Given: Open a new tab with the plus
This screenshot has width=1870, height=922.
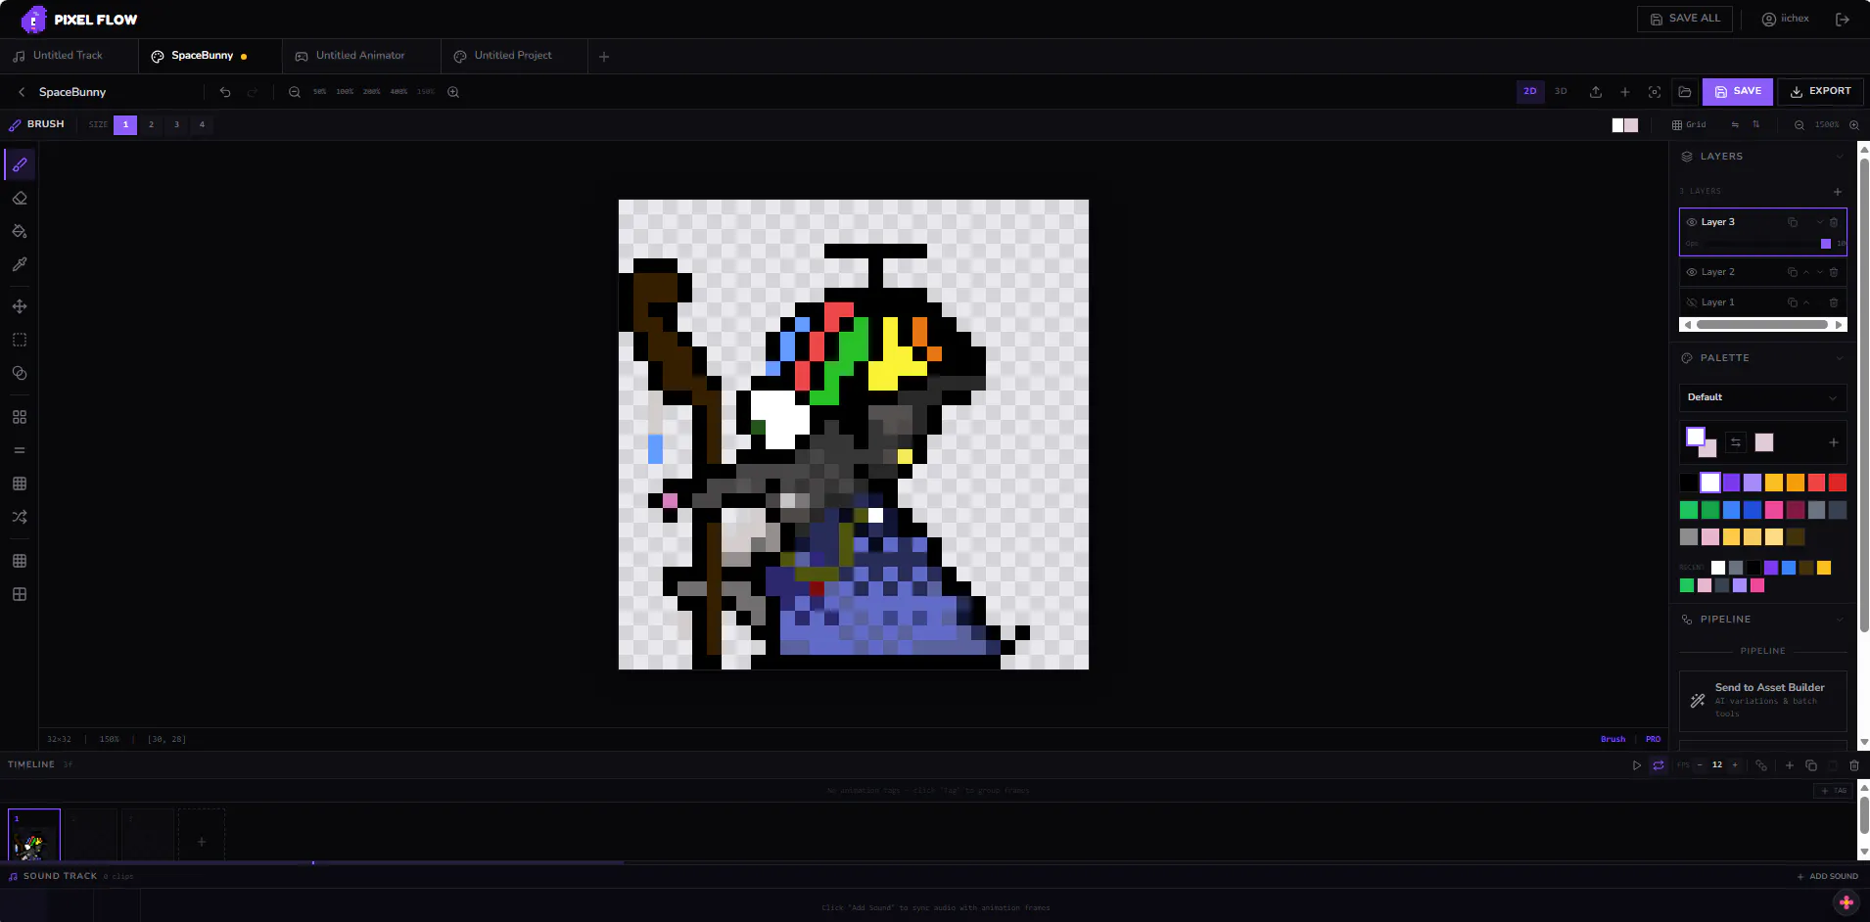Looking at the screenshot, I should (x=604, y=57).
